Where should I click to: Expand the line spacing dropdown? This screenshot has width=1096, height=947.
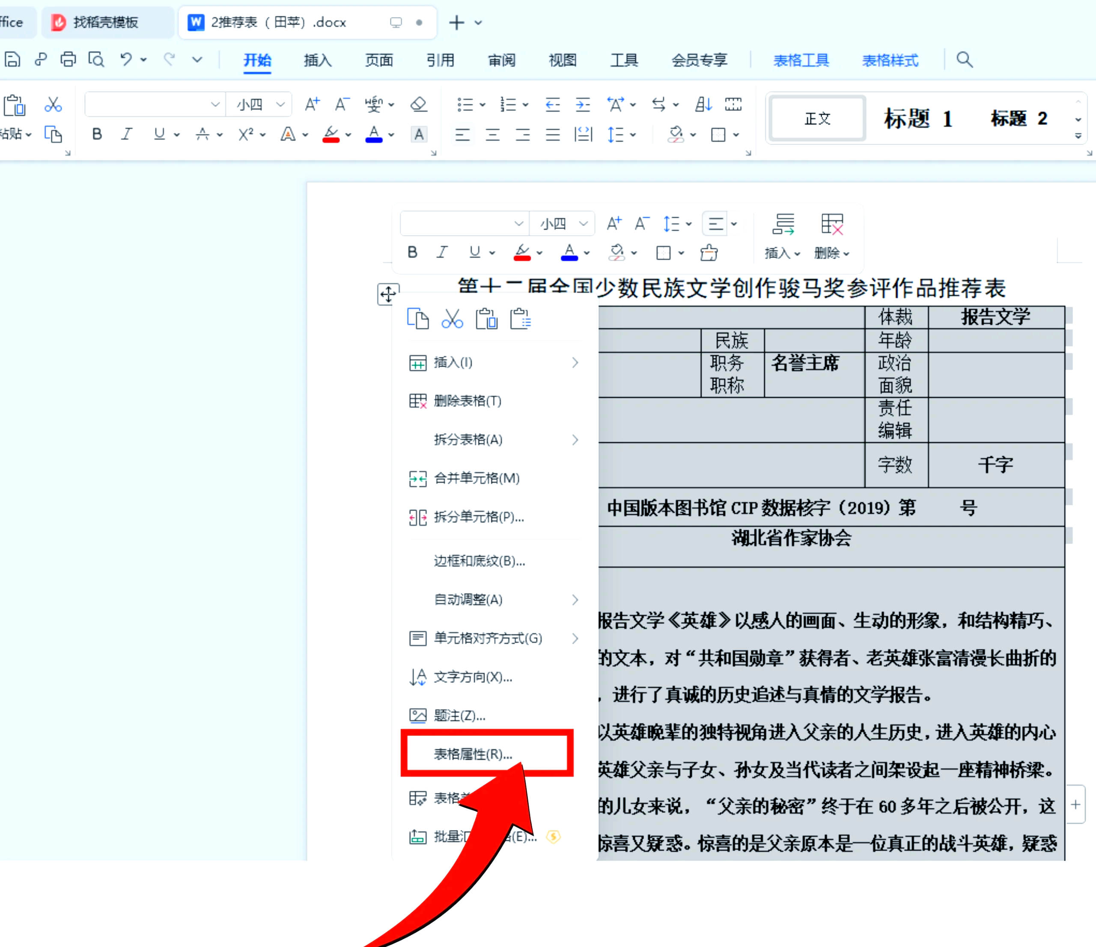[x=633, y=134]
